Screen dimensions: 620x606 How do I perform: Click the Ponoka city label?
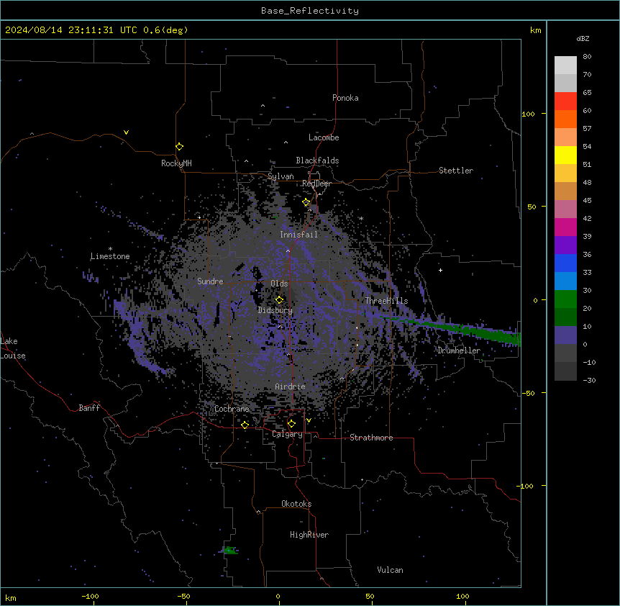[x=345, y=98]
